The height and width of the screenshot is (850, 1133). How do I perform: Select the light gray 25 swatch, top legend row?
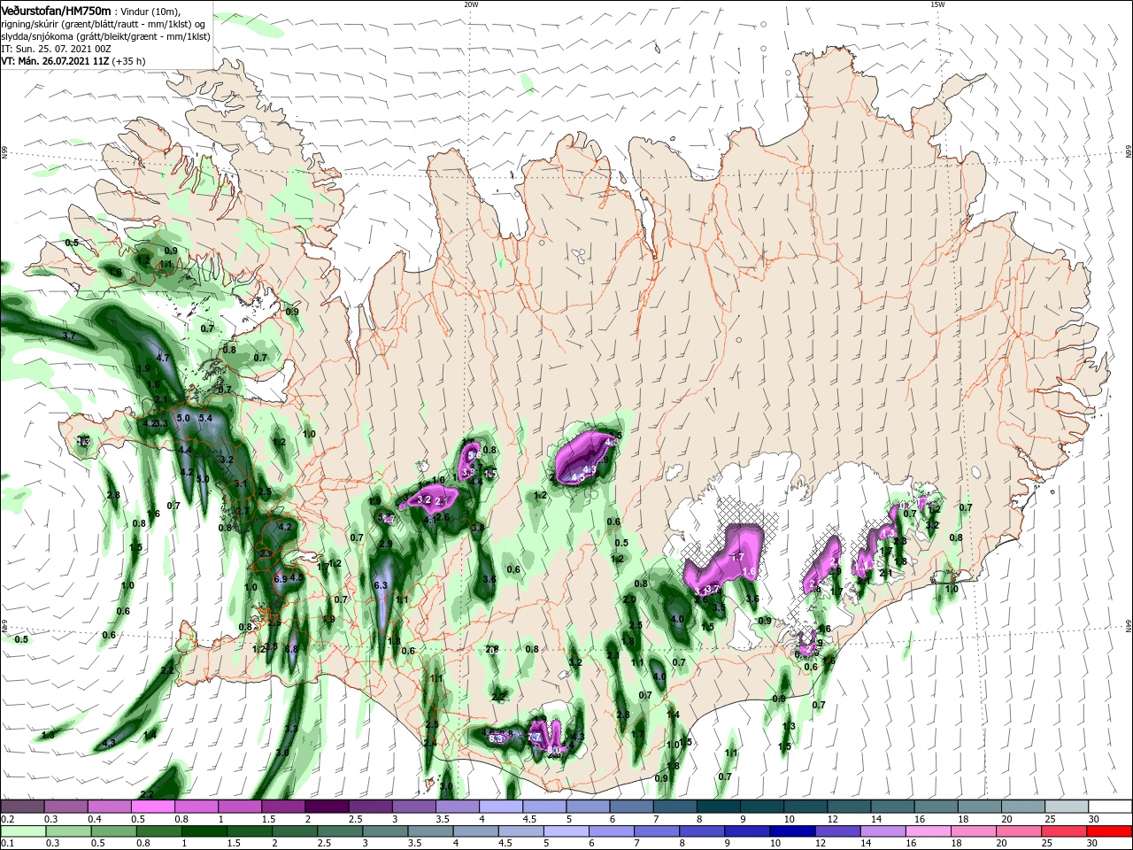click(1067, 807)
